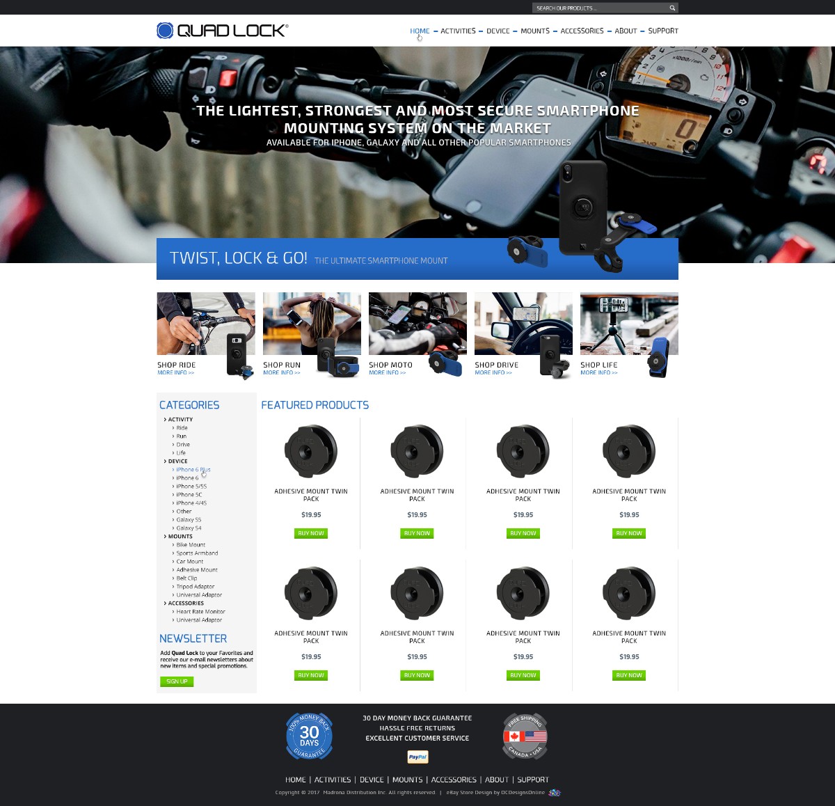The width and height of the screenshot is (835, 806).
Task: Expand the ACCESSORIES category section
Action: [185, 603]
